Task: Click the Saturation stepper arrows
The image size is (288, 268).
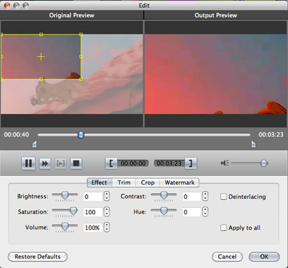Action: point(107,212)
